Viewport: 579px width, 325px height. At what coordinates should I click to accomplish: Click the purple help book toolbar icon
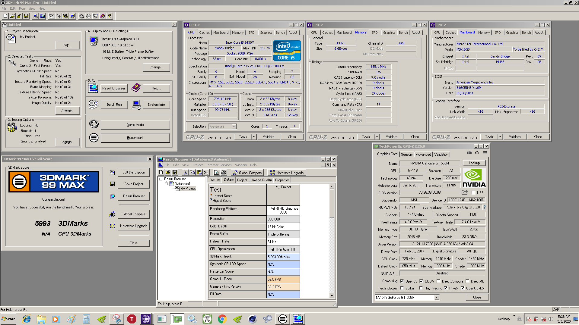click(x=103, y=16)
